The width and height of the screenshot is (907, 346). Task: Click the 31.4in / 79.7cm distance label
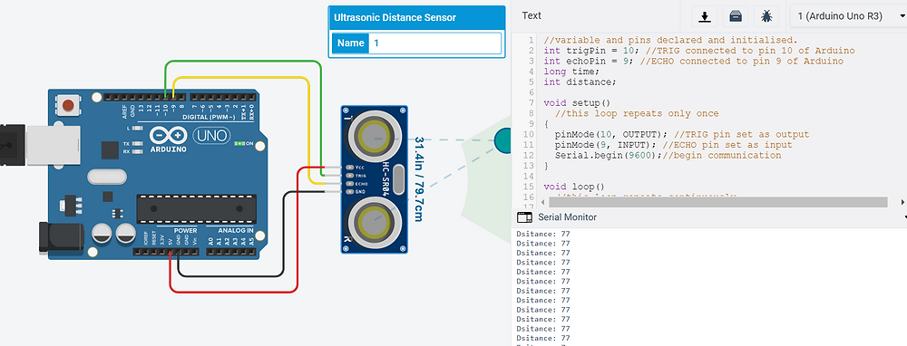coord(419,178)
